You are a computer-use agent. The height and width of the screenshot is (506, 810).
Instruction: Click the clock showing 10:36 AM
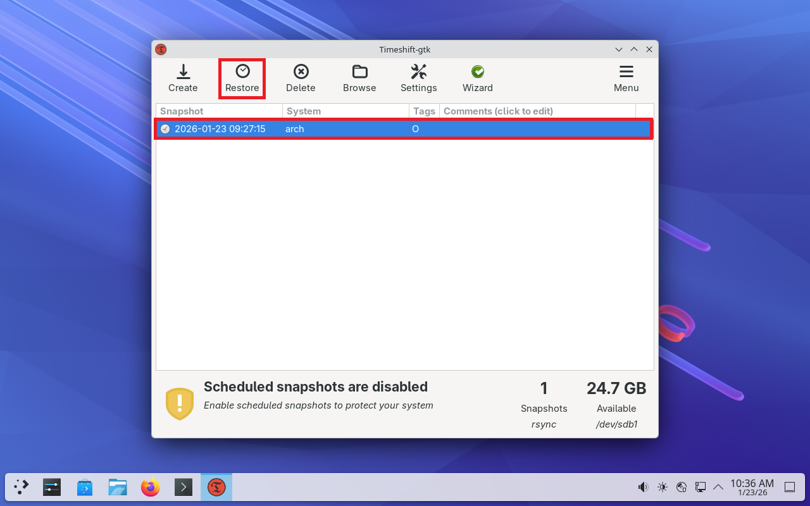(752, 487)
